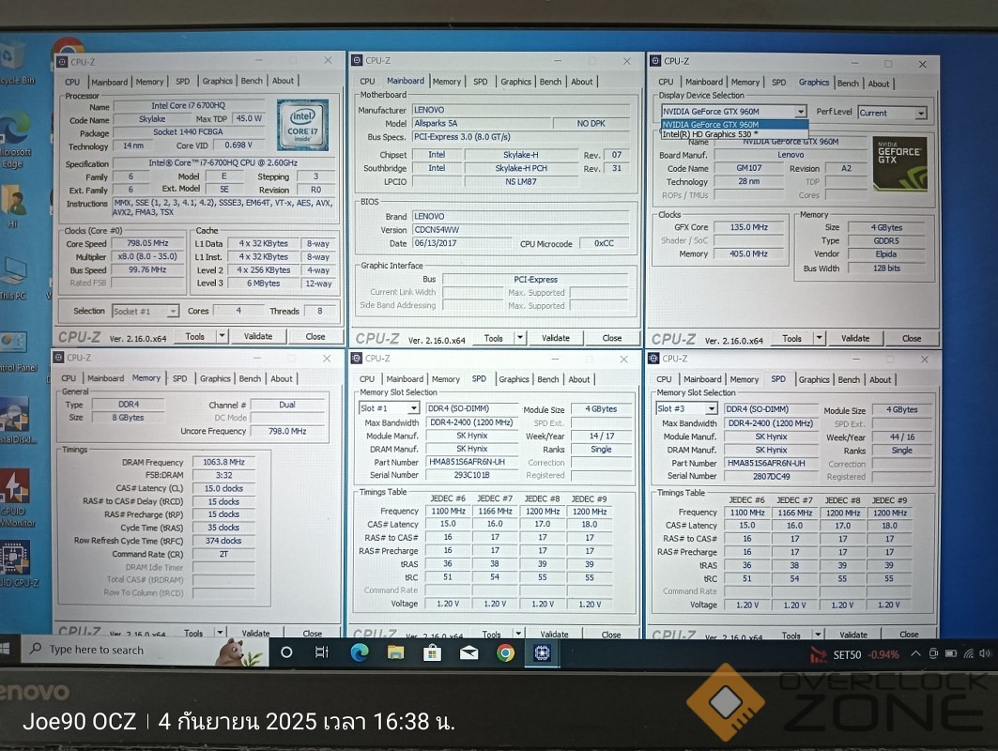998x751 pixels.
Task: Expand Tools arrow in the Graphics window
Action: (x=820, y=338)
